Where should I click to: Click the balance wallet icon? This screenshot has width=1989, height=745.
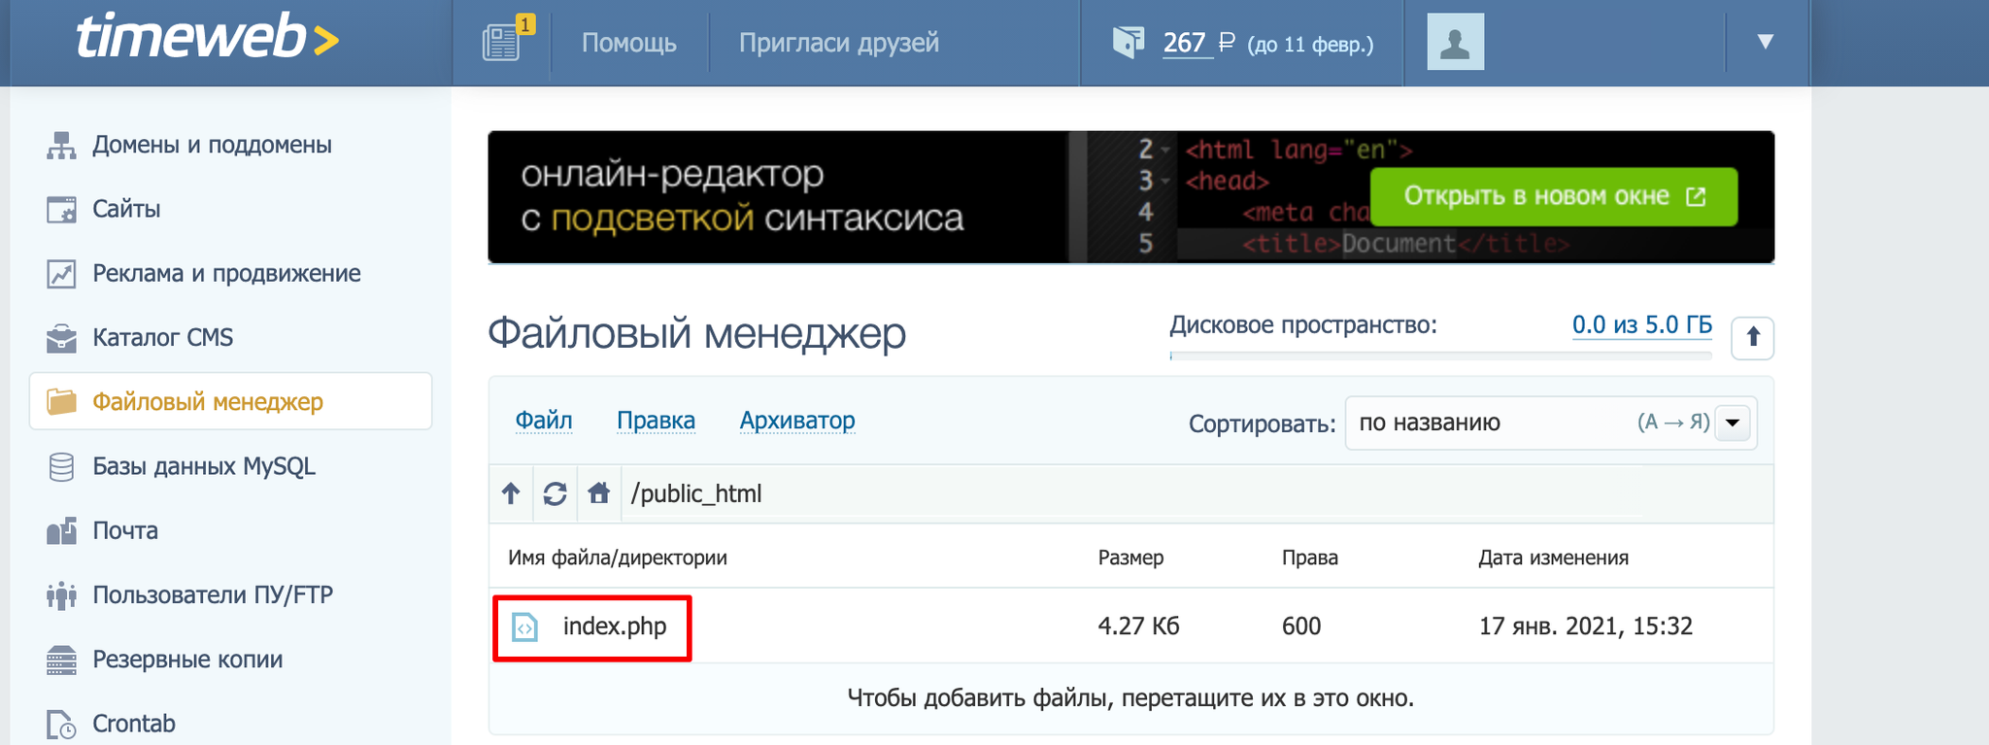click(1129, 42)
